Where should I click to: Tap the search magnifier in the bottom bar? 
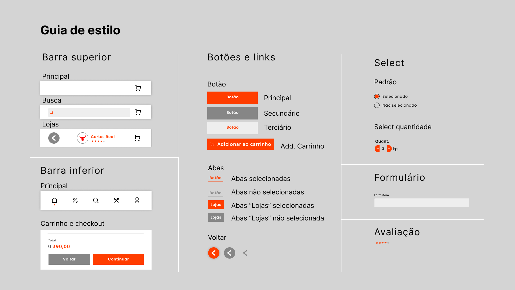[x=96, y=200]
